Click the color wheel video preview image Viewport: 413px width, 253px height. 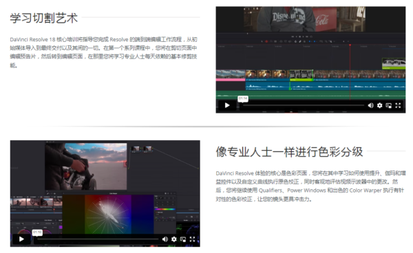[x=105, y=194]
